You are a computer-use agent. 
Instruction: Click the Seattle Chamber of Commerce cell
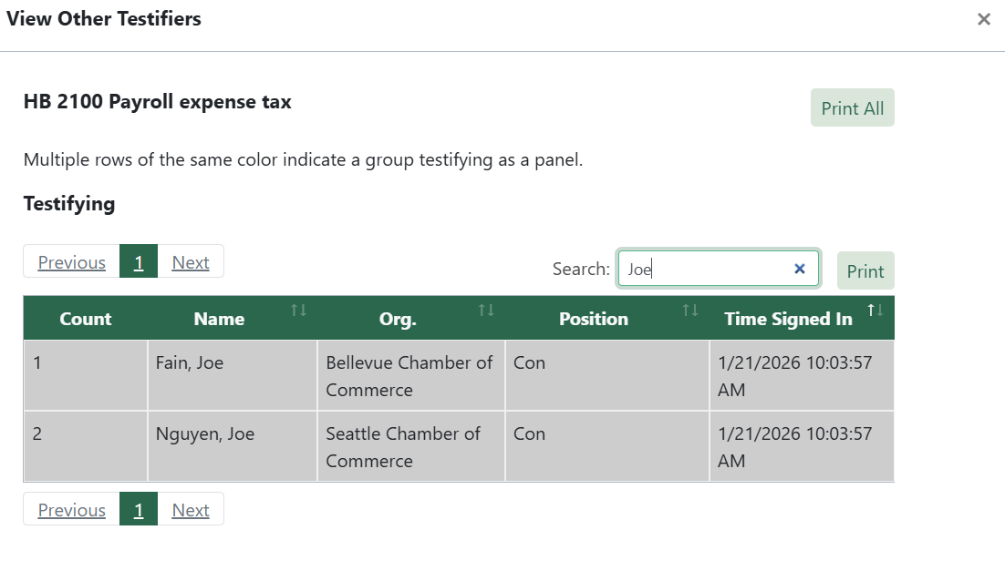point(403,447)
